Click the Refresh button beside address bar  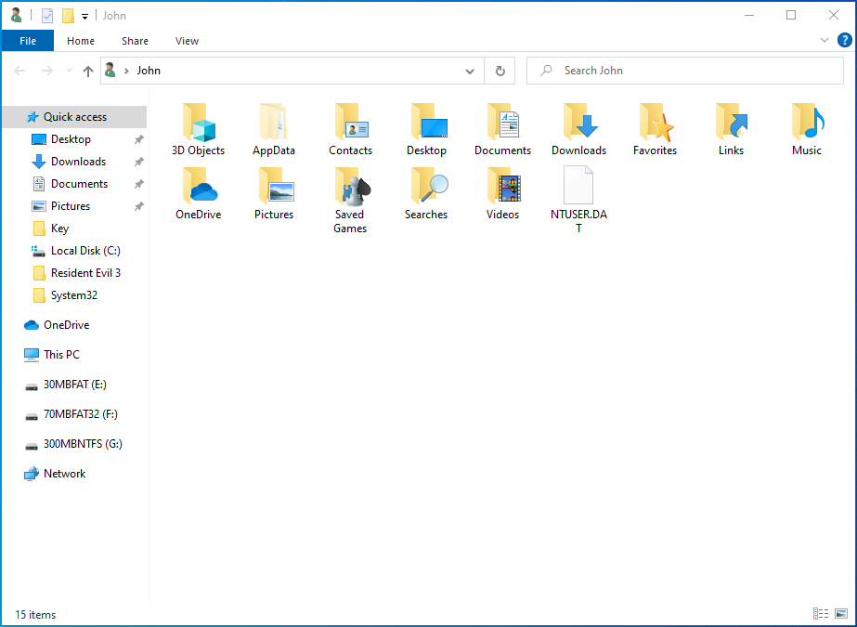500,71
